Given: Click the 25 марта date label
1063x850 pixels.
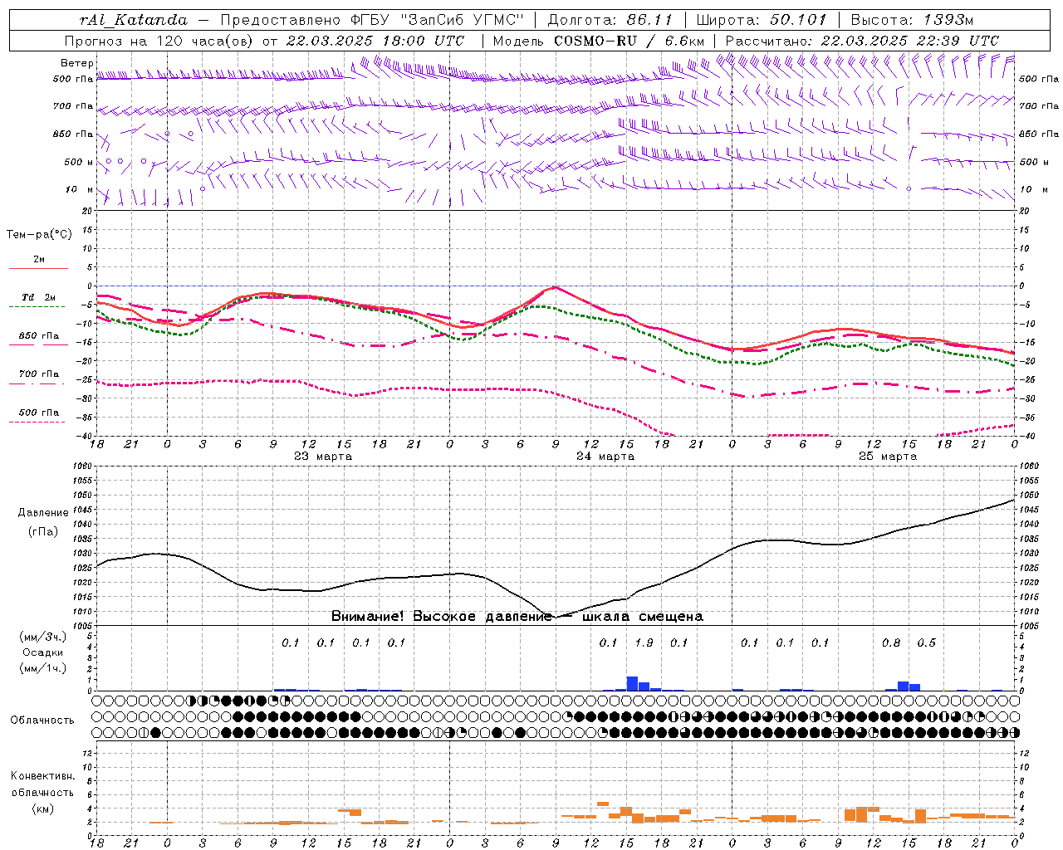Looking at the screenshot, I should (x=888, y=457).
